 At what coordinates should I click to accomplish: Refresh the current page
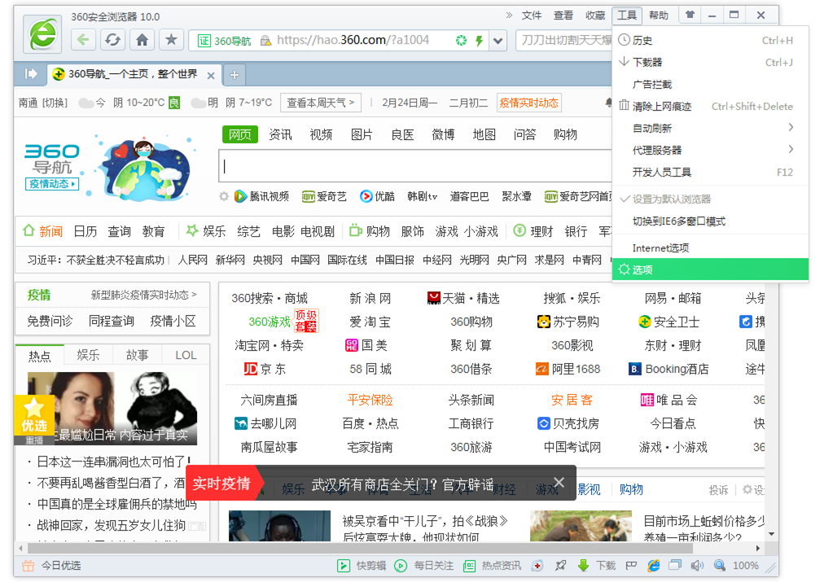[x=112, y=39]
